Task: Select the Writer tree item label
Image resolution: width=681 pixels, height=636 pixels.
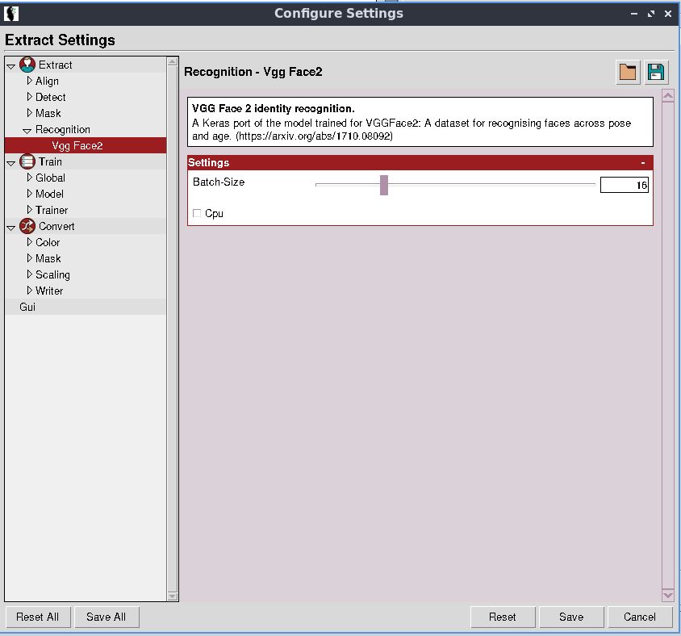Action: (49, 291)
